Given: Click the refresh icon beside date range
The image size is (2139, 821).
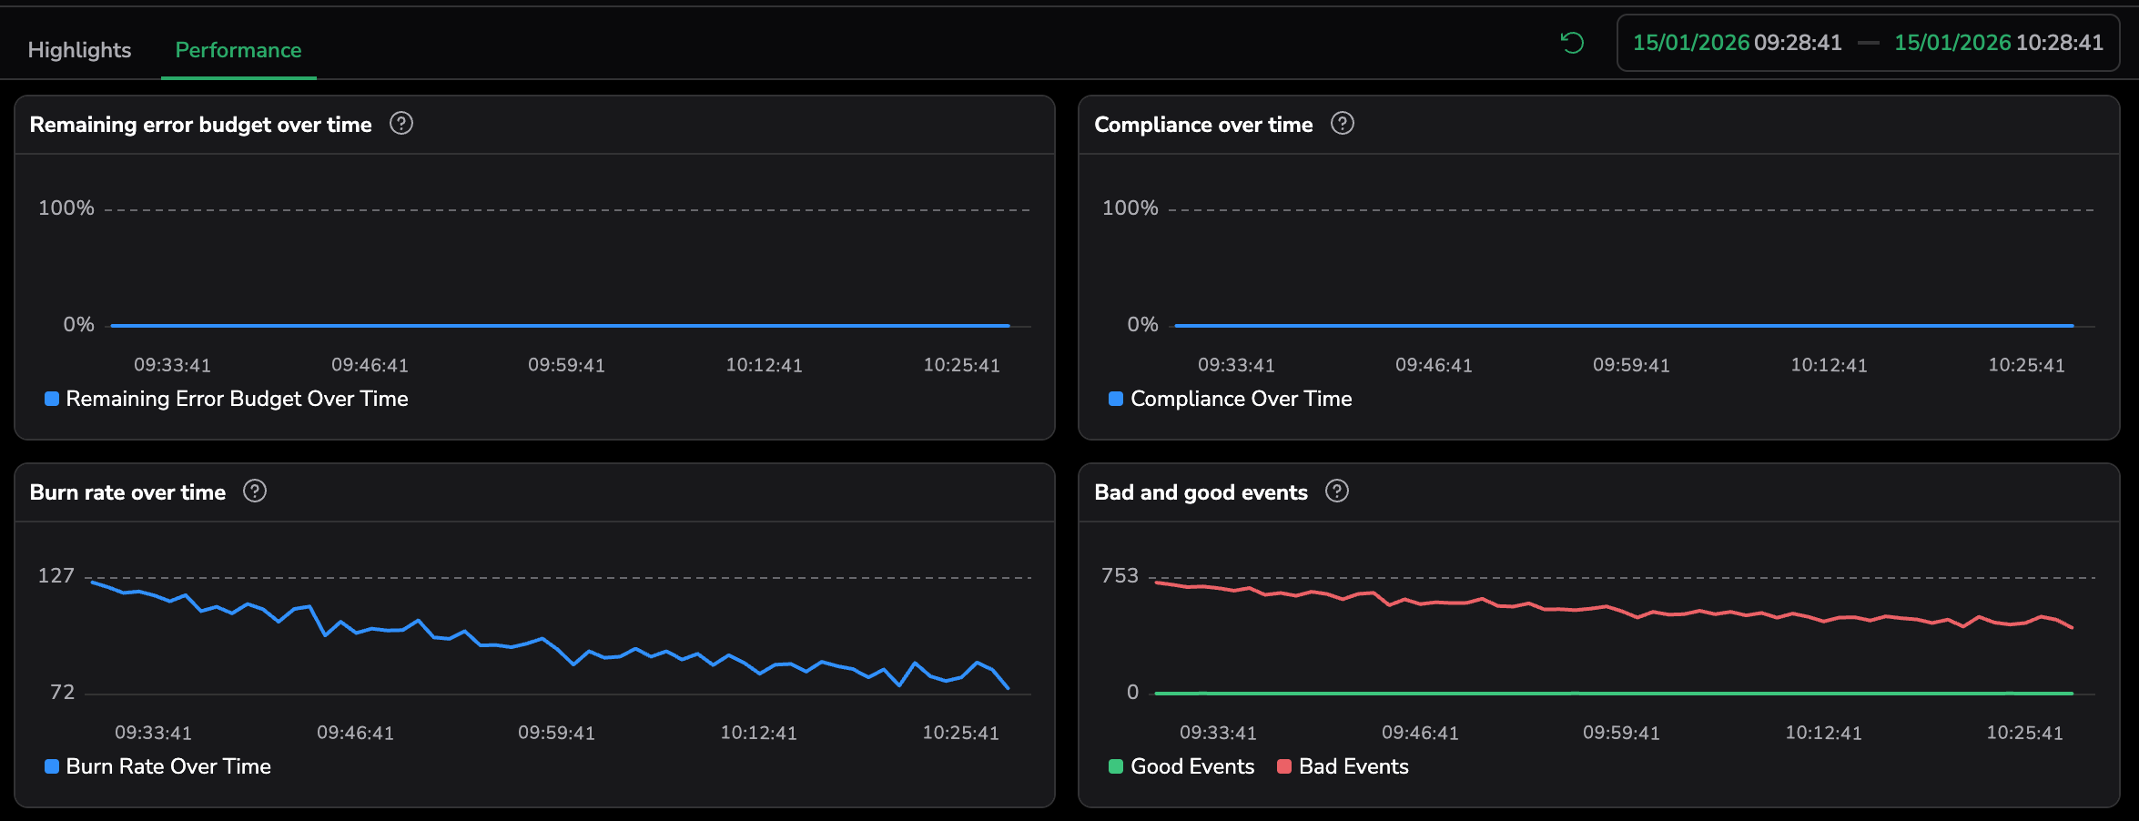Looking at the screenshot, I should tap(1572, 43).
